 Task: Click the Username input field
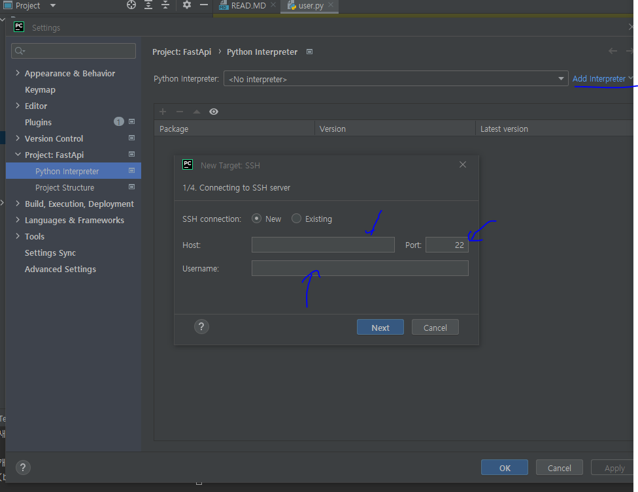pyautogui.click(x=360, y=268)
